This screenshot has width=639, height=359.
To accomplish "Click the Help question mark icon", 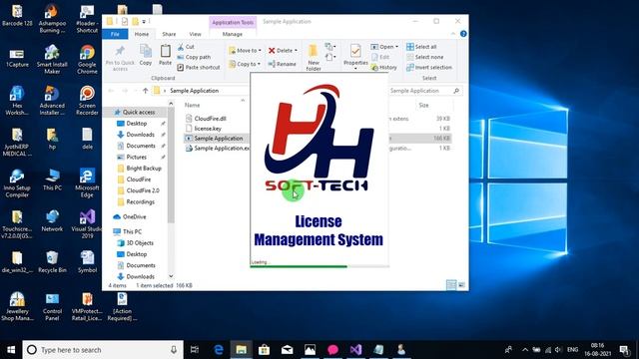I will pyautogui.click(x=463, y=34).
